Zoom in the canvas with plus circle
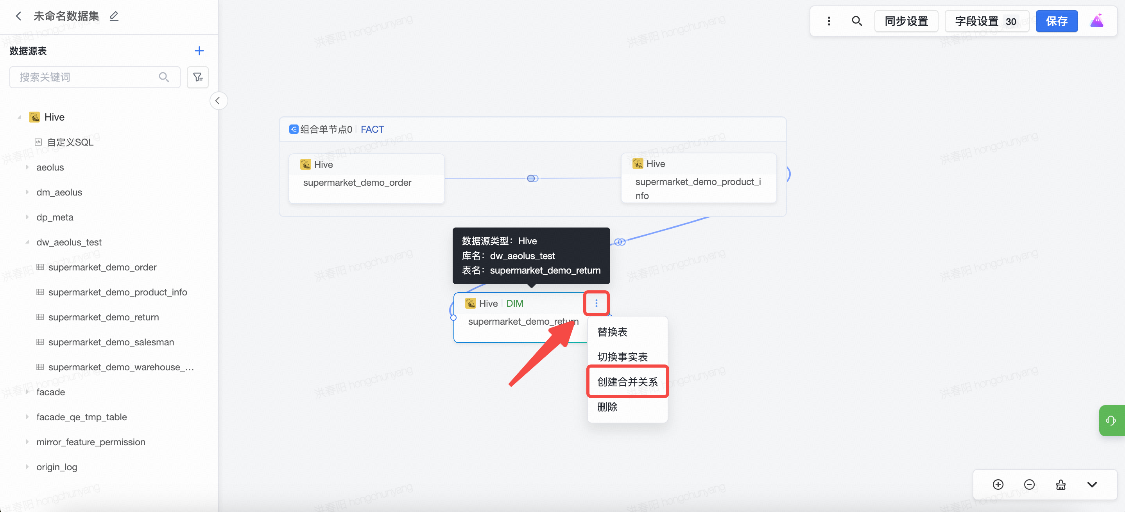The width and height of the screenshot is (1125, 512). tap(998, 485)
